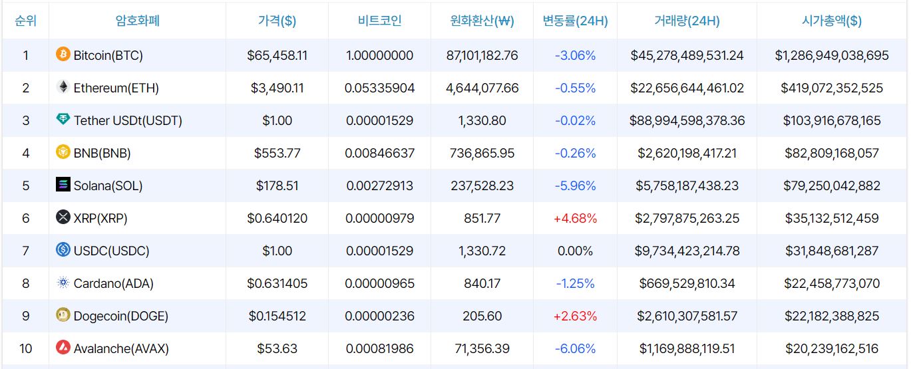Click the 순위 rank column header
911x369 pixels.
tap(25, 21)
